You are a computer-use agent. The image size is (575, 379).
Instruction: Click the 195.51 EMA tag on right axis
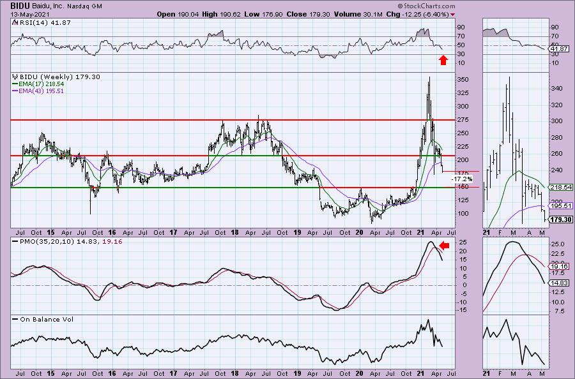pos(561,206)
